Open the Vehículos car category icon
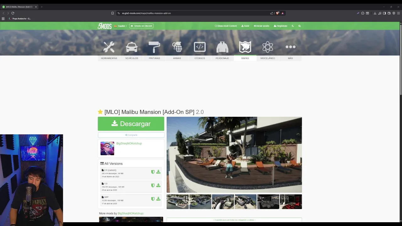 [x=132, y=47]
